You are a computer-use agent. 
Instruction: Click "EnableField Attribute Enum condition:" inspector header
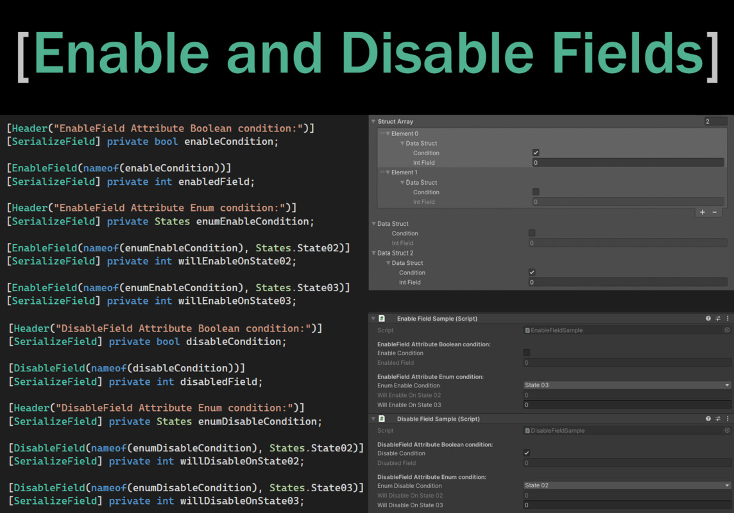tap(430, 376)
